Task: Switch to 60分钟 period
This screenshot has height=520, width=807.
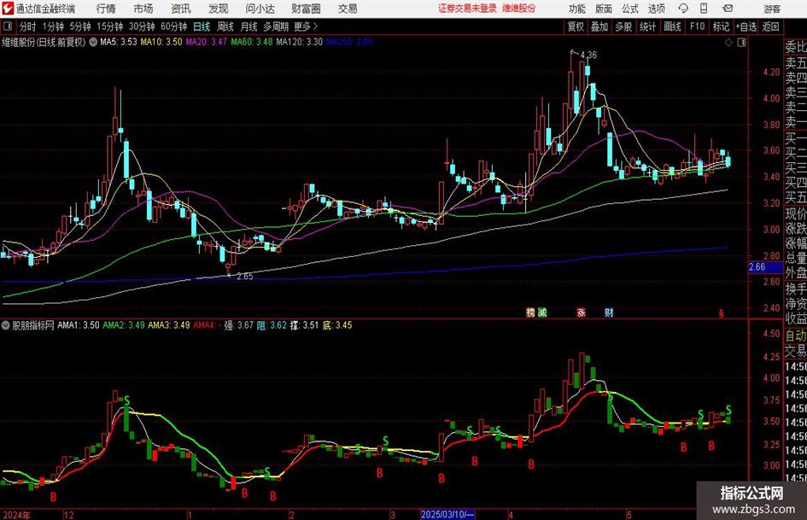Action: 174,26
